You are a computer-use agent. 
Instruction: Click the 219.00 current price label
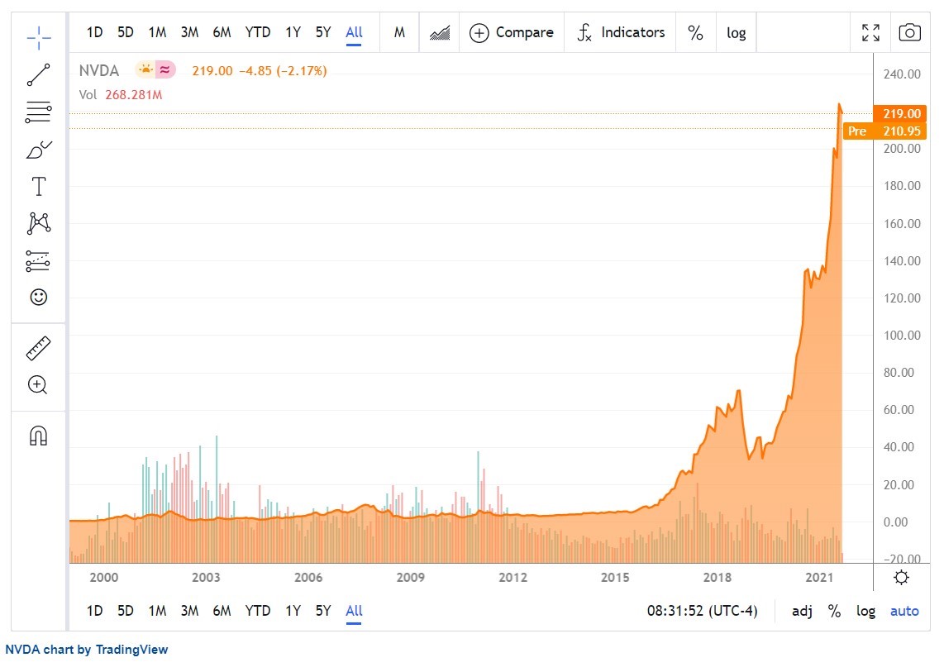900,114
